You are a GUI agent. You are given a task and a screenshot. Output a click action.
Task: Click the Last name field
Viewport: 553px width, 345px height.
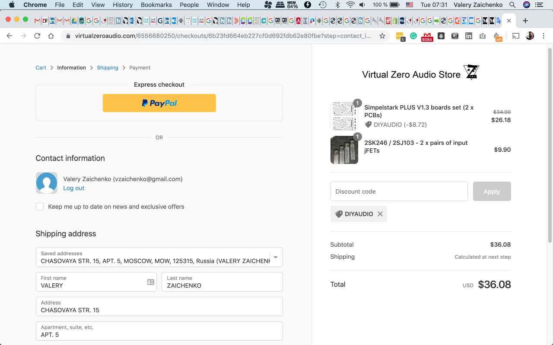(x=222, y=282)
